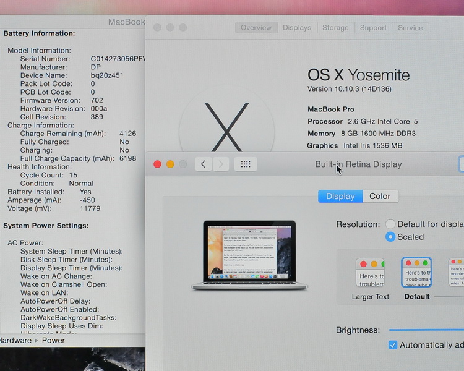This screenshot has width=464, height=371.
Task: Go back in Built-in Retina Display window
Action: pos(204,164)
